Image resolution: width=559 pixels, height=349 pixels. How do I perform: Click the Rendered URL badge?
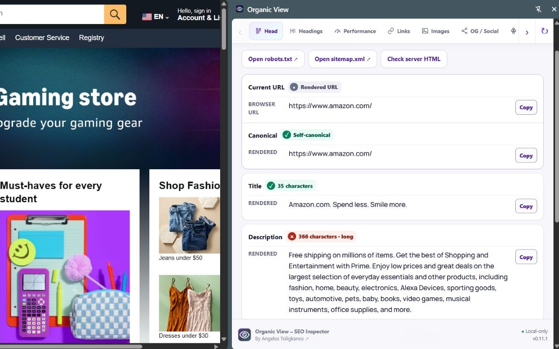[314, 87]
